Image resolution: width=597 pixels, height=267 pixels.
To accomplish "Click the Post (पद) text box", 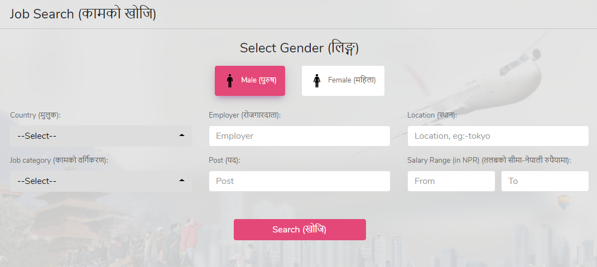I will (299, 181).
